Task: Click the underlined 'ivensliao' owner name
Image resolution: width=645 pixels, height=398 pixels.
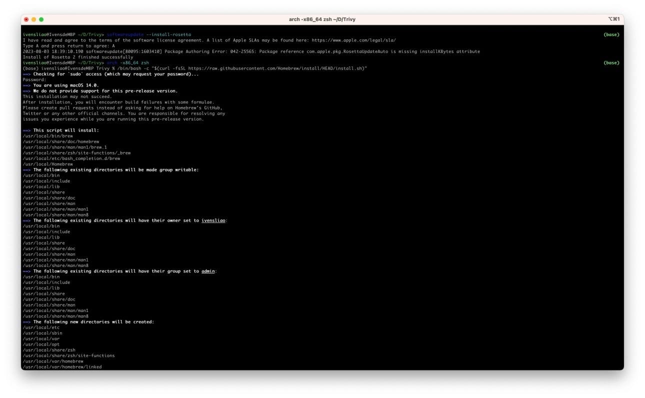Action: tap(214, 220)
